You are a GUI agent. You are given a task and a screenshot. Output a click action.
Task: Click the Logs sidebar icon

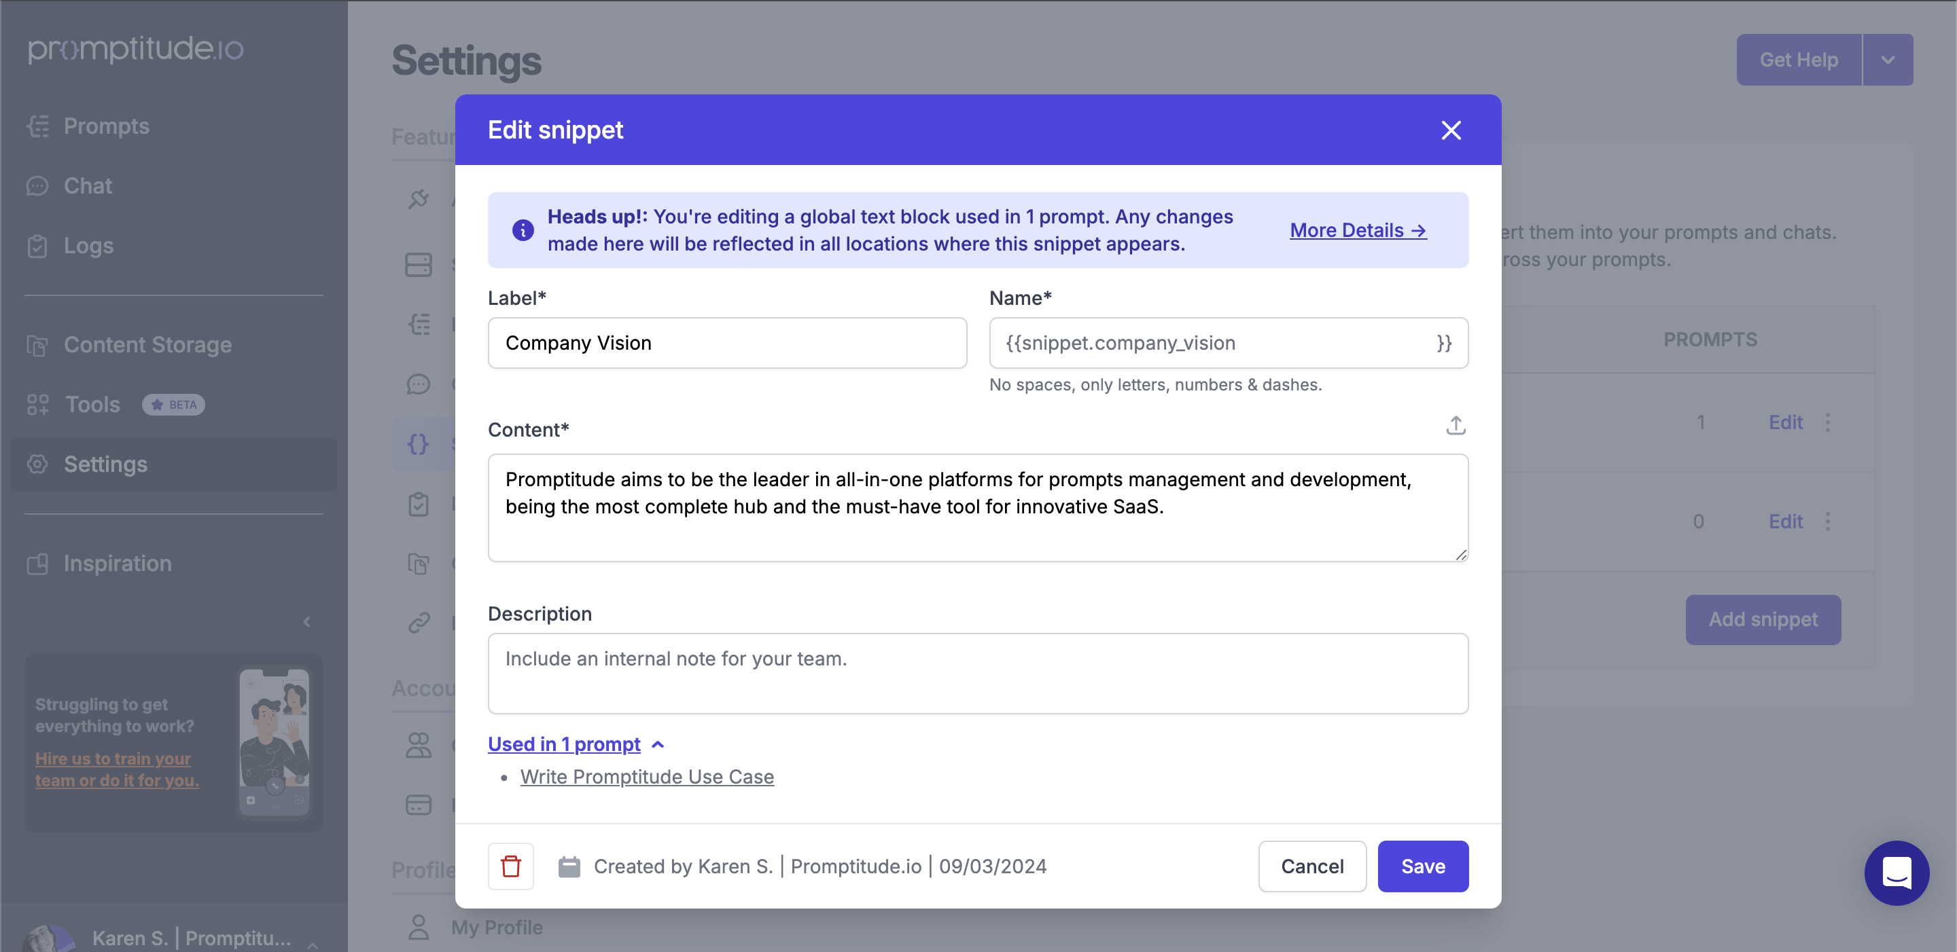click(x=37, y=246)
